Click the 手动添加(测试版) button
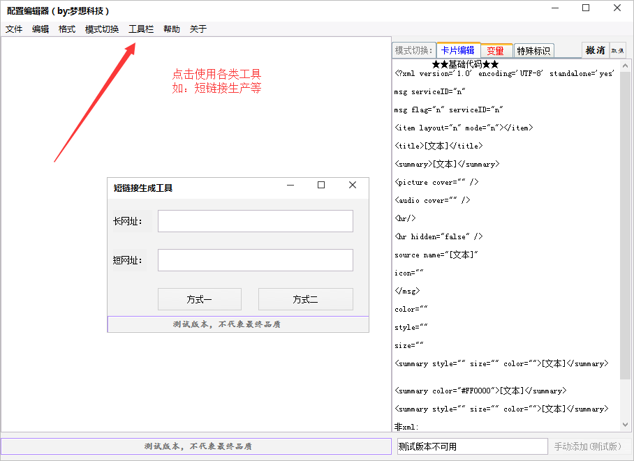This screenshot has width=634, height=461. tap(587, 446)
